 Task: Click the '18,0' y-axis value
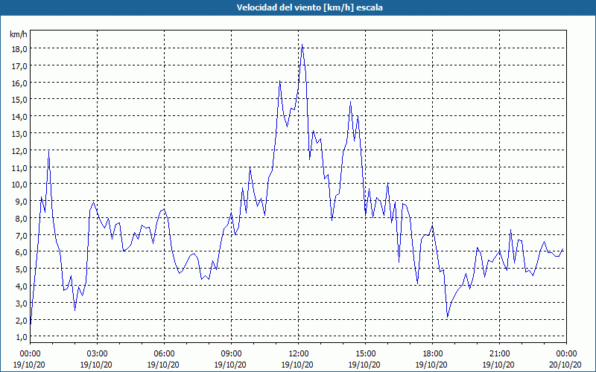20,49
